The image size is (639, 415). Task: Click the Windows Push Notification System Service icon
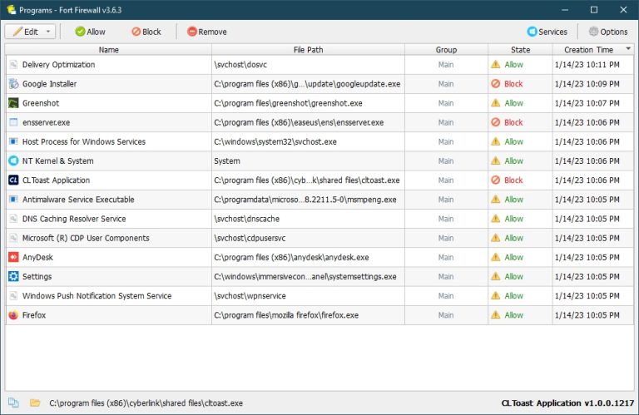point(13,296)
